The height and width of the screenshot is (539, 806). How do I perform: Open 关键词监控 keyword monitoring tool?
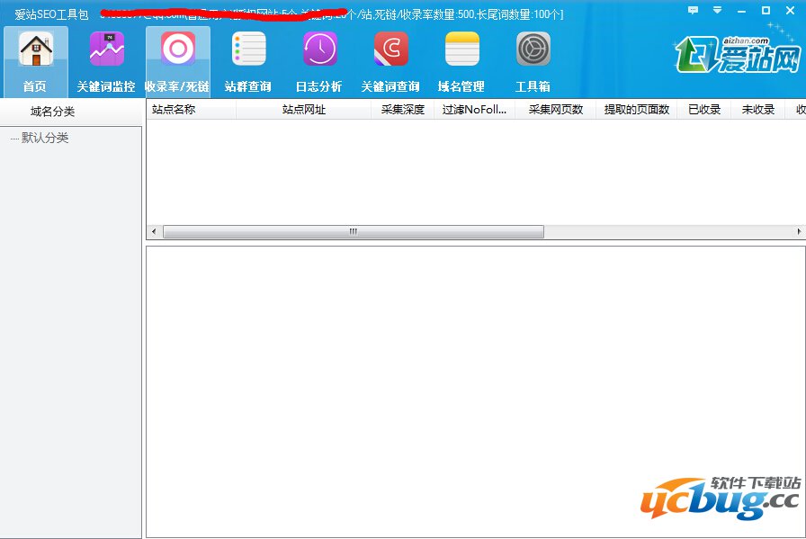(106, 60)
